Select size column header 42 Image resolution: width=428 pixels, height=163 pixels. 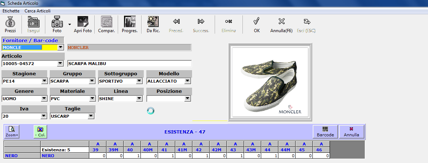[201, 150]
